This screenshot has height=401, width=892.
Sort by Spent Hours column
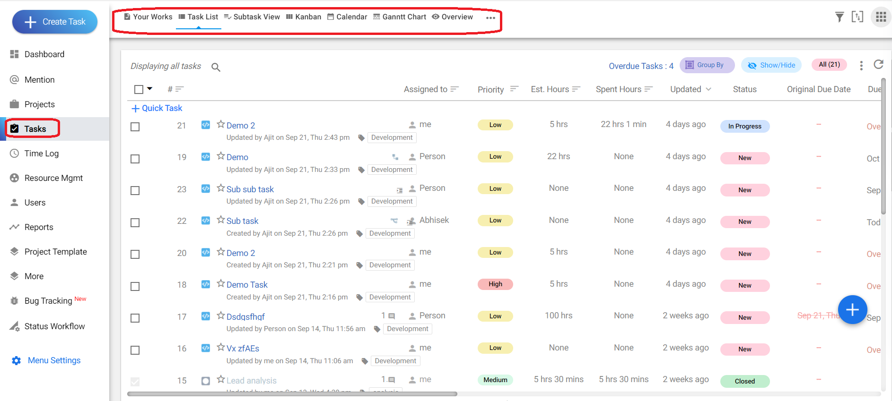pos(648,89)
